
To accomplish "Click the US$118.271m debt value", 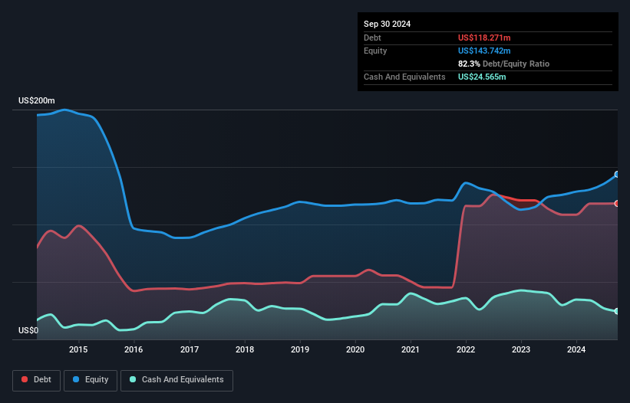I will click(x=484, y=38).
